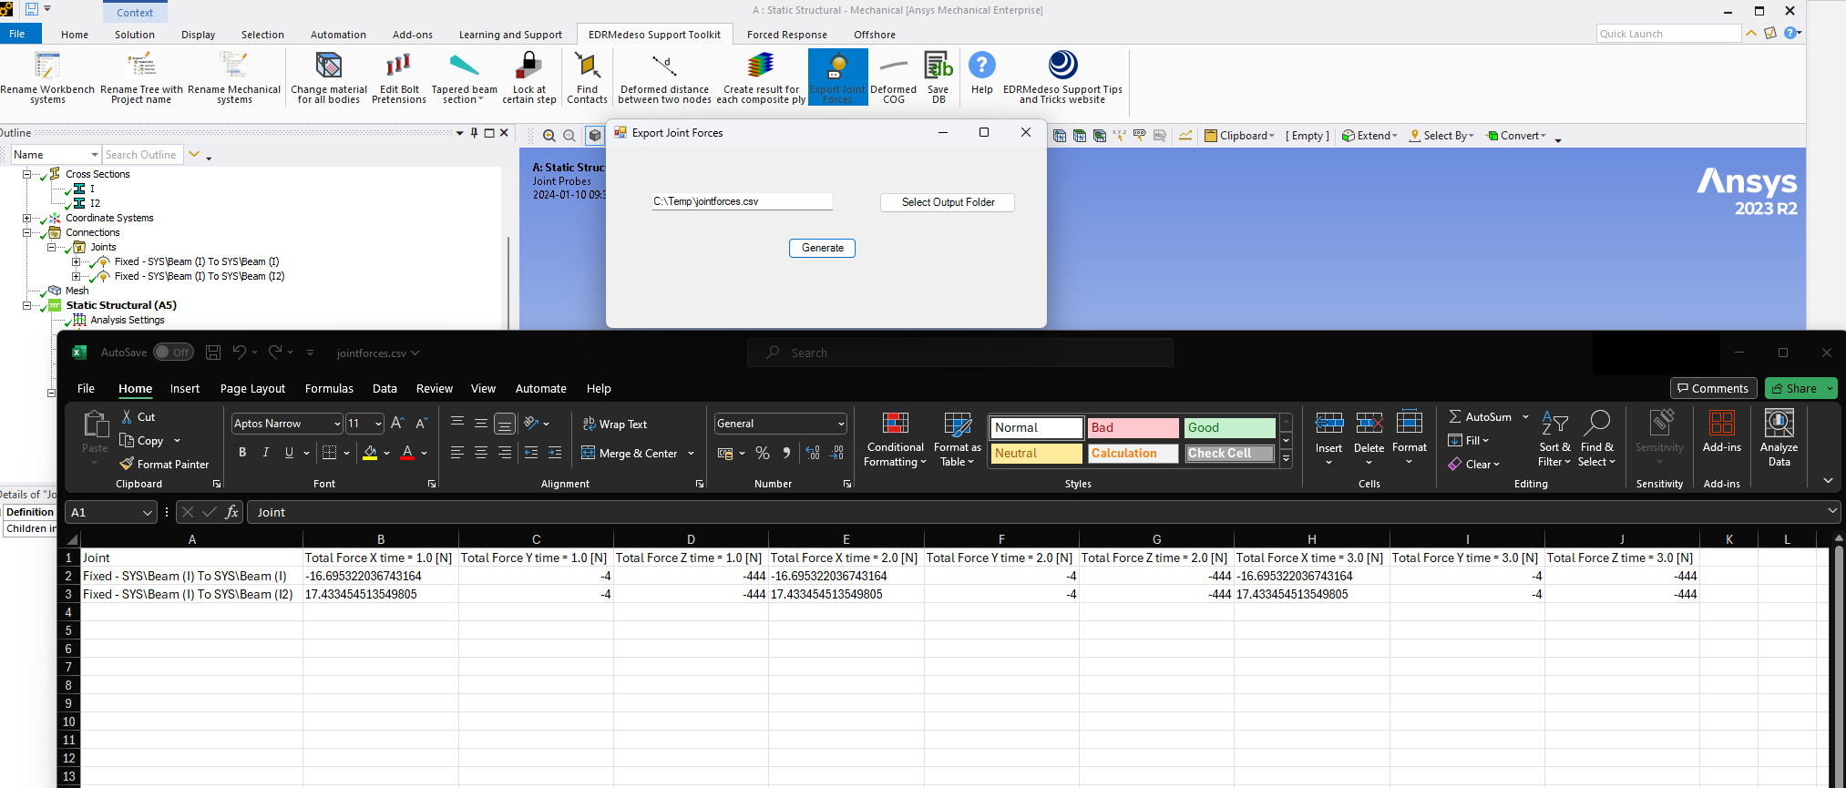Open EDRMedeso Help icon

[981, 66]
